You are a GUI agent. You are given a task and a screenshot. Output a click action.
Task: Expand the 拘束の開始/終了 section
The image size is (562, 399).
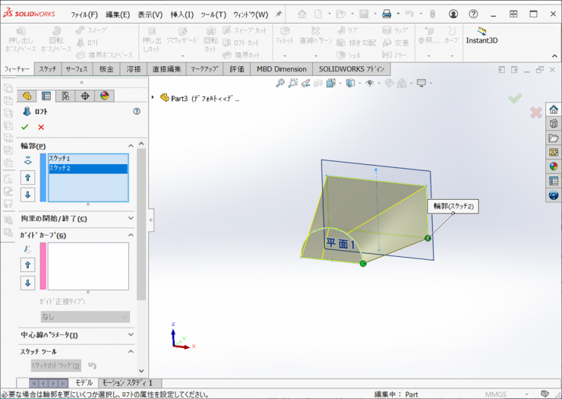coord(131,219)
